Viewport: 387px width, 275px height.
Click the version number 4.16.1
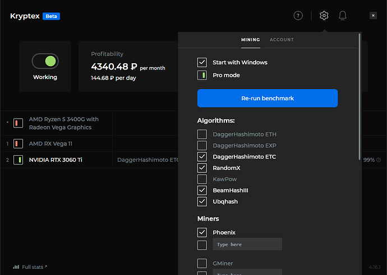[x=375, y=267]
